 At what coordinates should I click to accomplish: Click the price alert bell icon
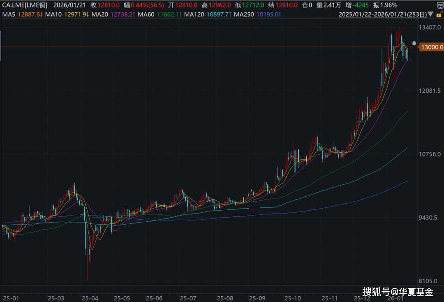(x=414, y=43)
